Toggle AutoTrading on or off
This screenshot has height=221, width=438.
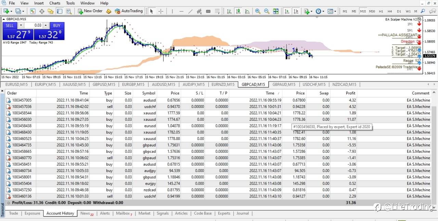(128, 11)
